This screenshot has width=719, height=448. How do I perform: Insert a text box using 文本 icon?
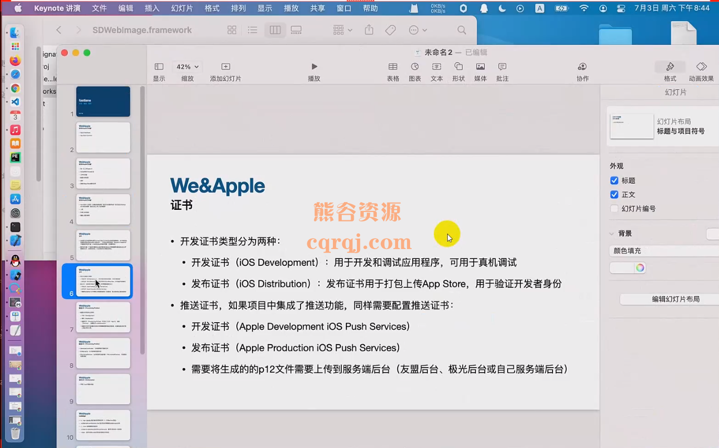(x=437, y=72)
